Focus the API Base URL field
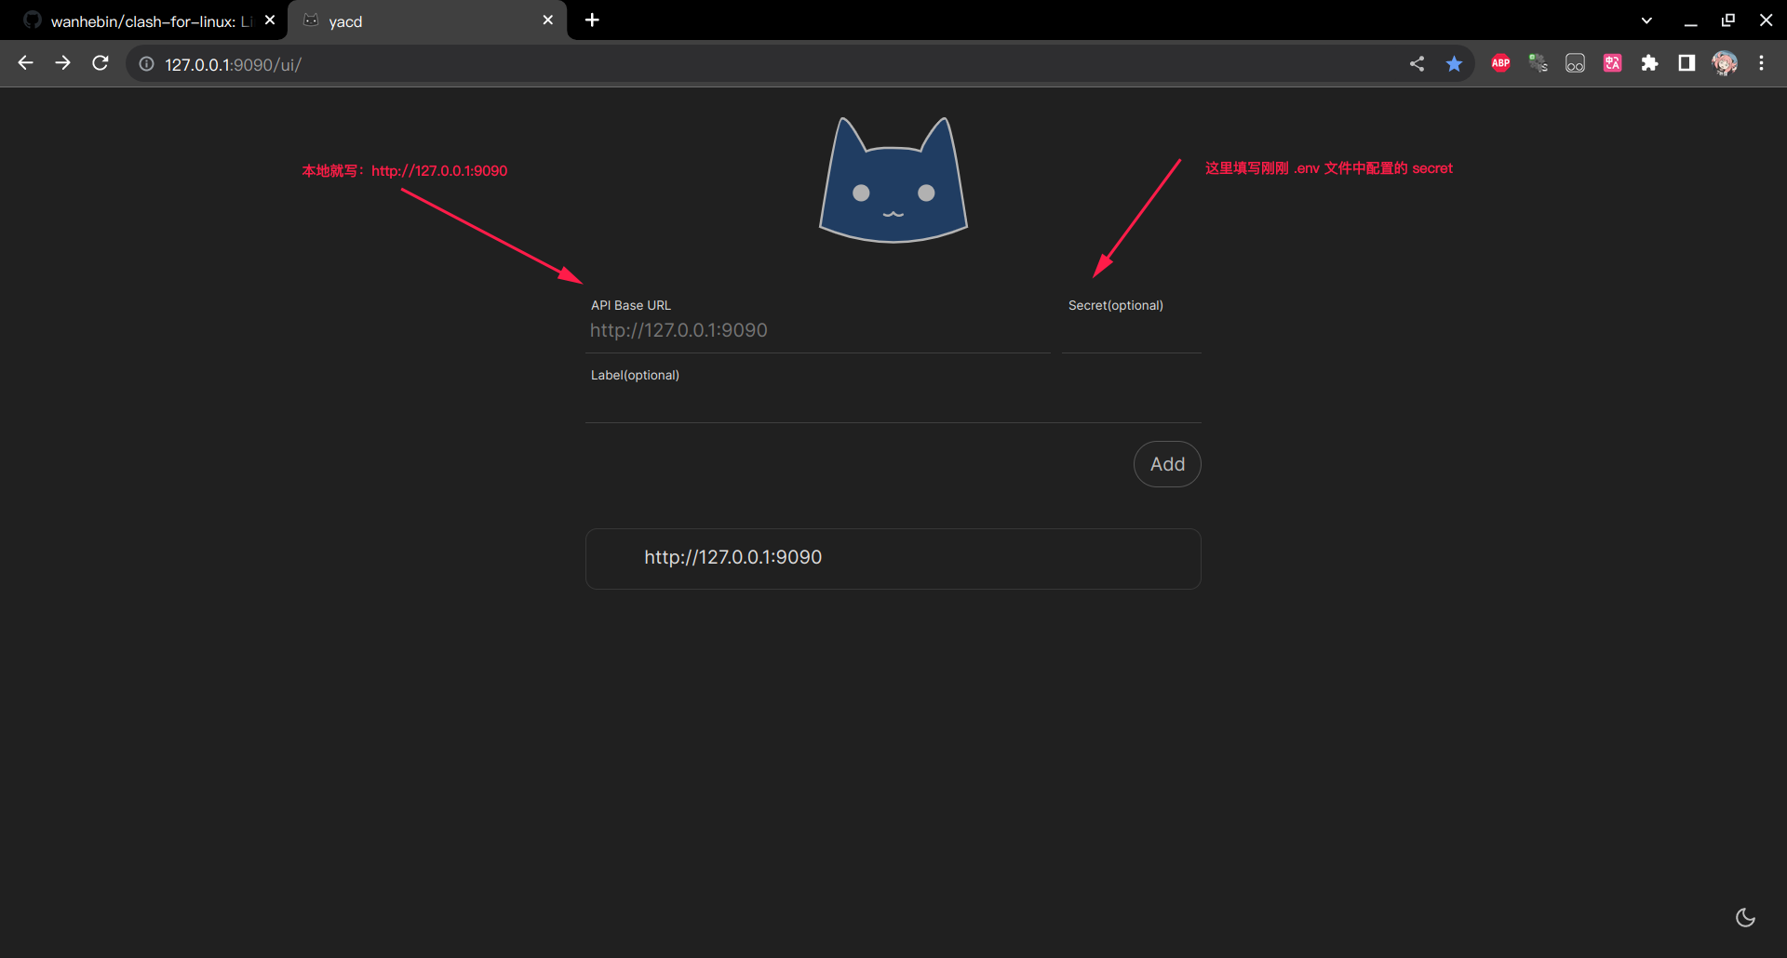Image resolution: width=1787 pixels, height=958 pixels. click(x=818, y=330)
